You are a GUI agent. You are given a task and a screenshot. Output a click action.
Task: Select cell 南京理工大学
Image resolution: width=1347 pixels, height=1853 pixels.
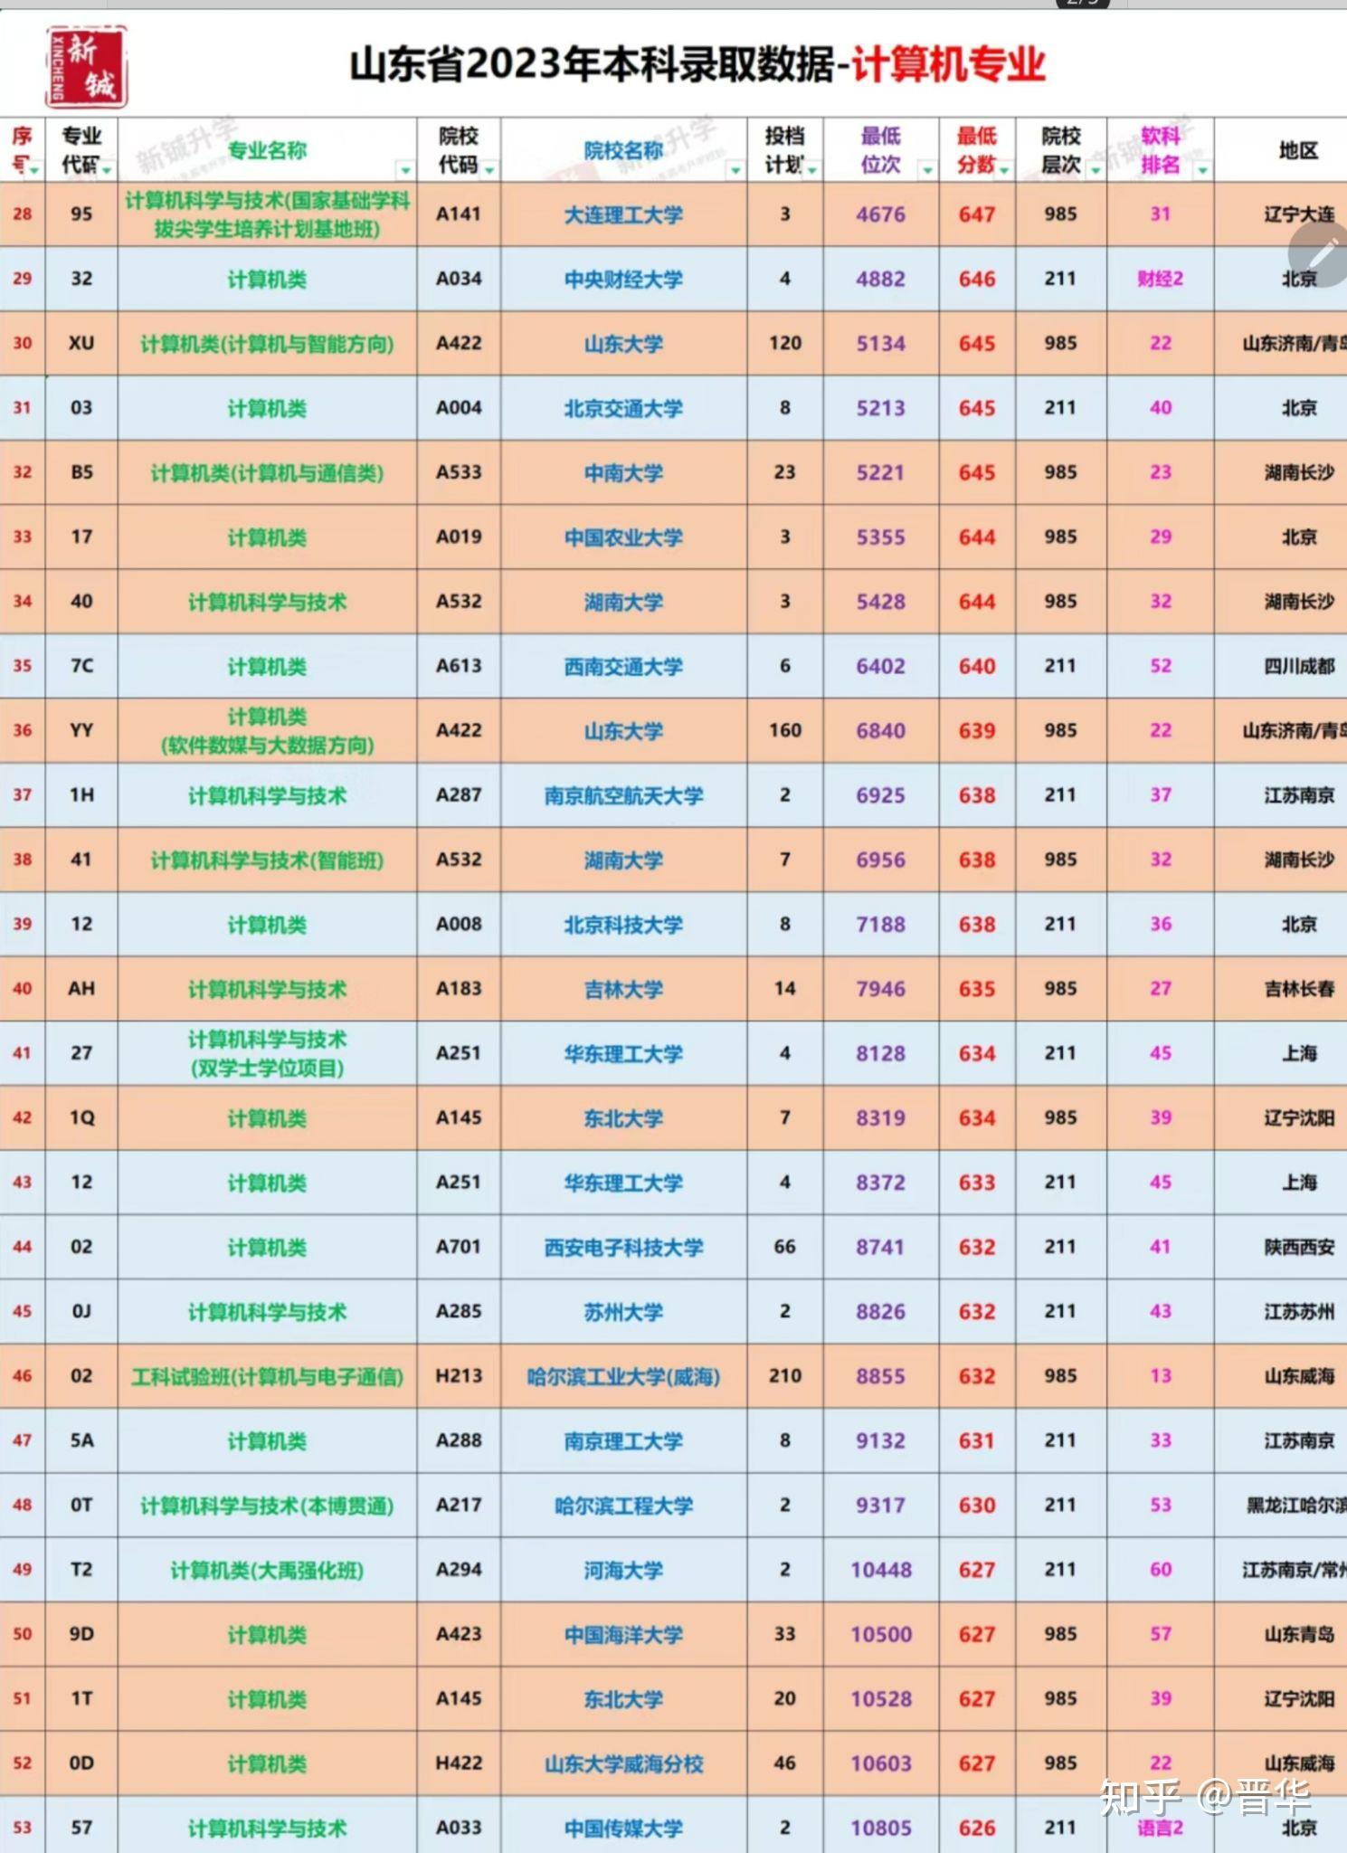[623, 1441]
